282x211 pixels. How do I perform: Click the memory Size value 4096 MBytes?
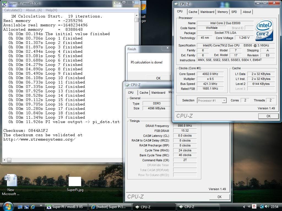156,108
